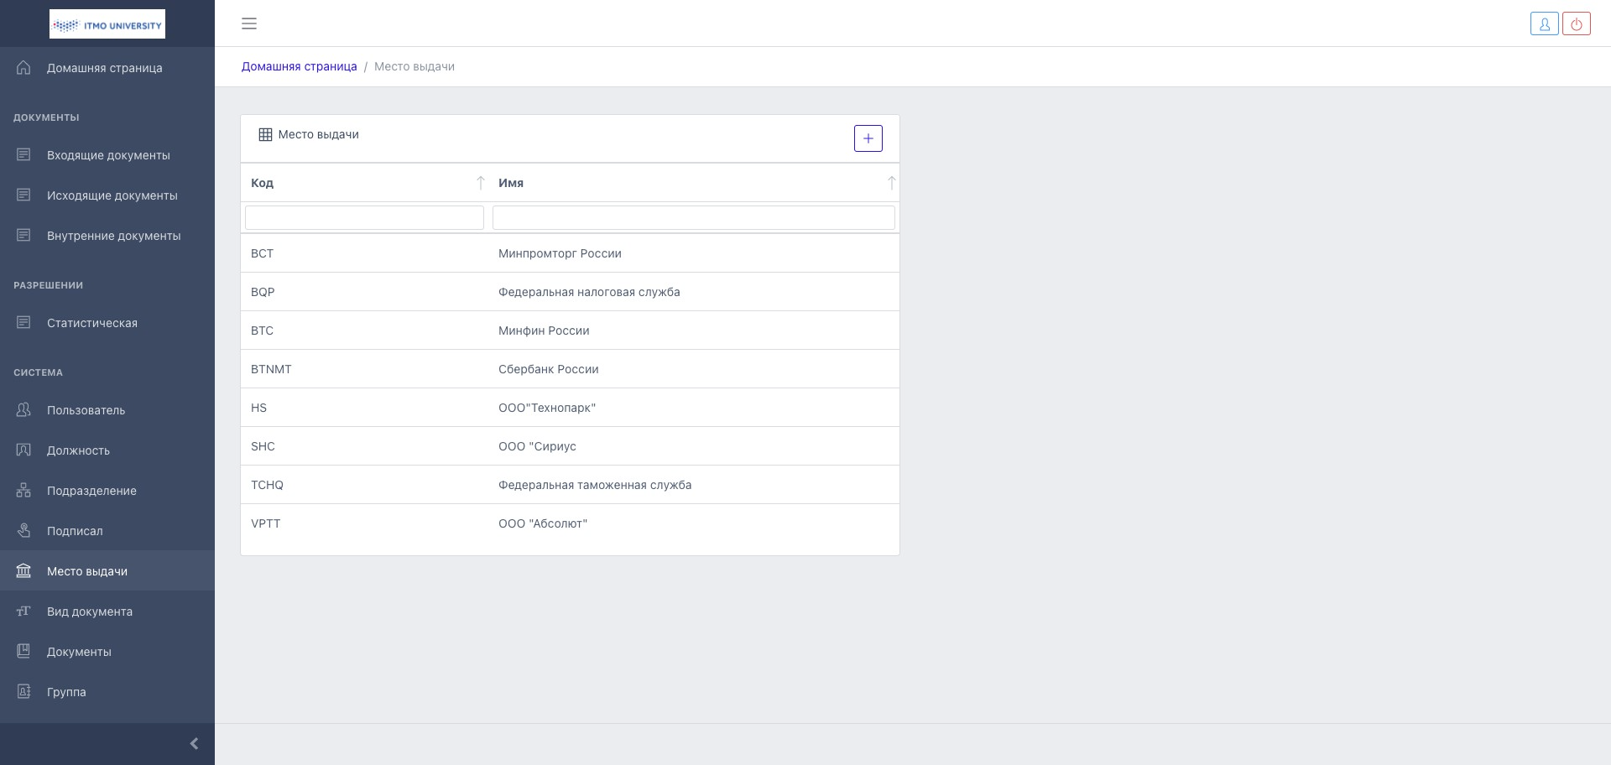
Task: Click the table grid icon beside title
Action: [265, 135]
